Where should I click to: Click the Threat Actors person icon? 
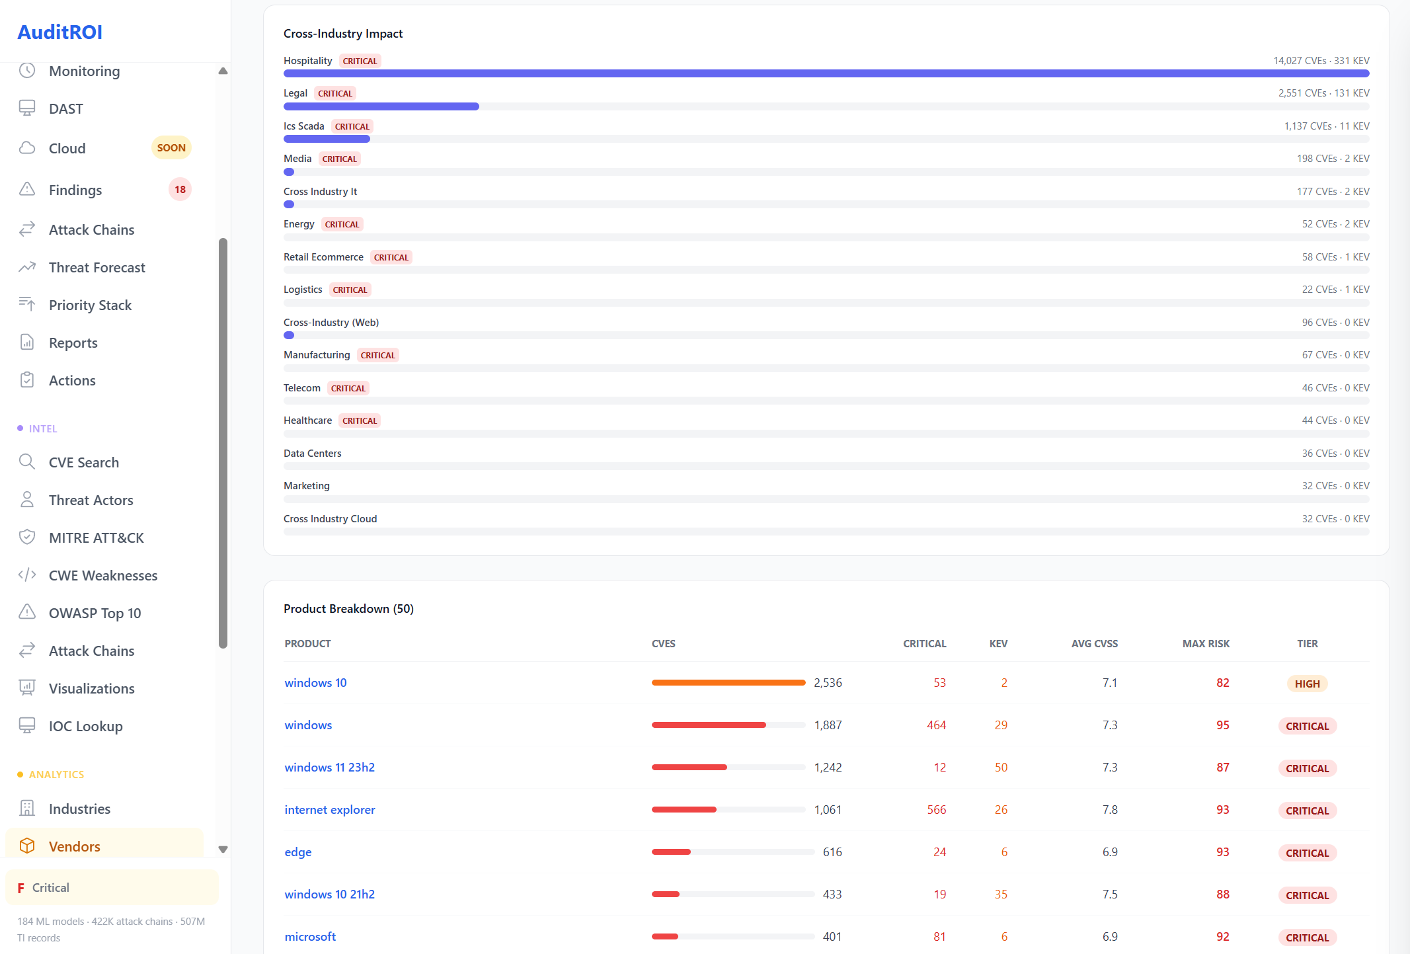[27, 500]
